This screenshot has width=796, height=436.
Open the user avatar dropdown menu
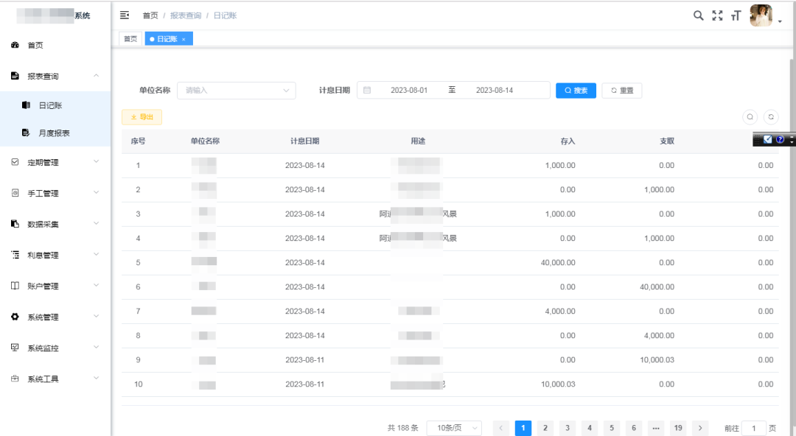pyautogui.click(x=764, y=16)
